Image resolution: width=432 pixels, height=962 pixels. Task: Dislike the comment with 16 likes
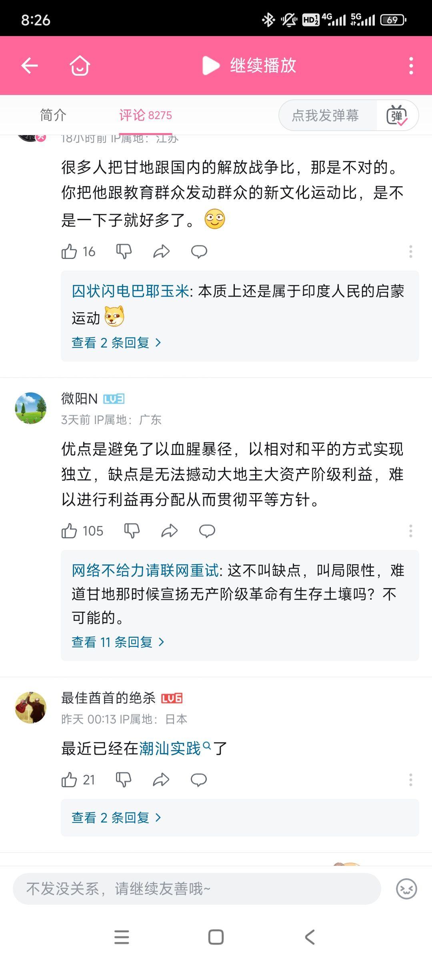tap(124, 251)
